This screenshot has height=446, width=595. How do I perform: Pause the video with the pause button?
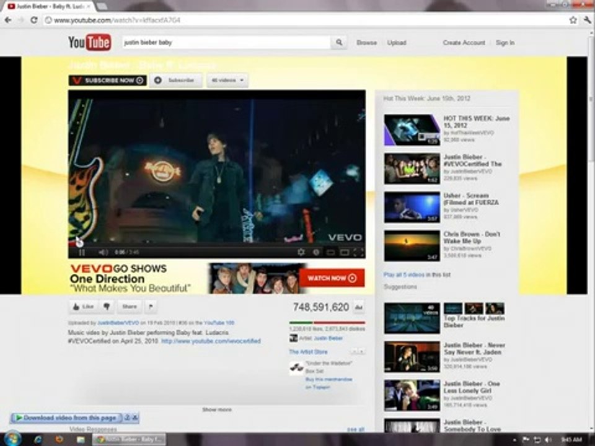pos(82,252)
